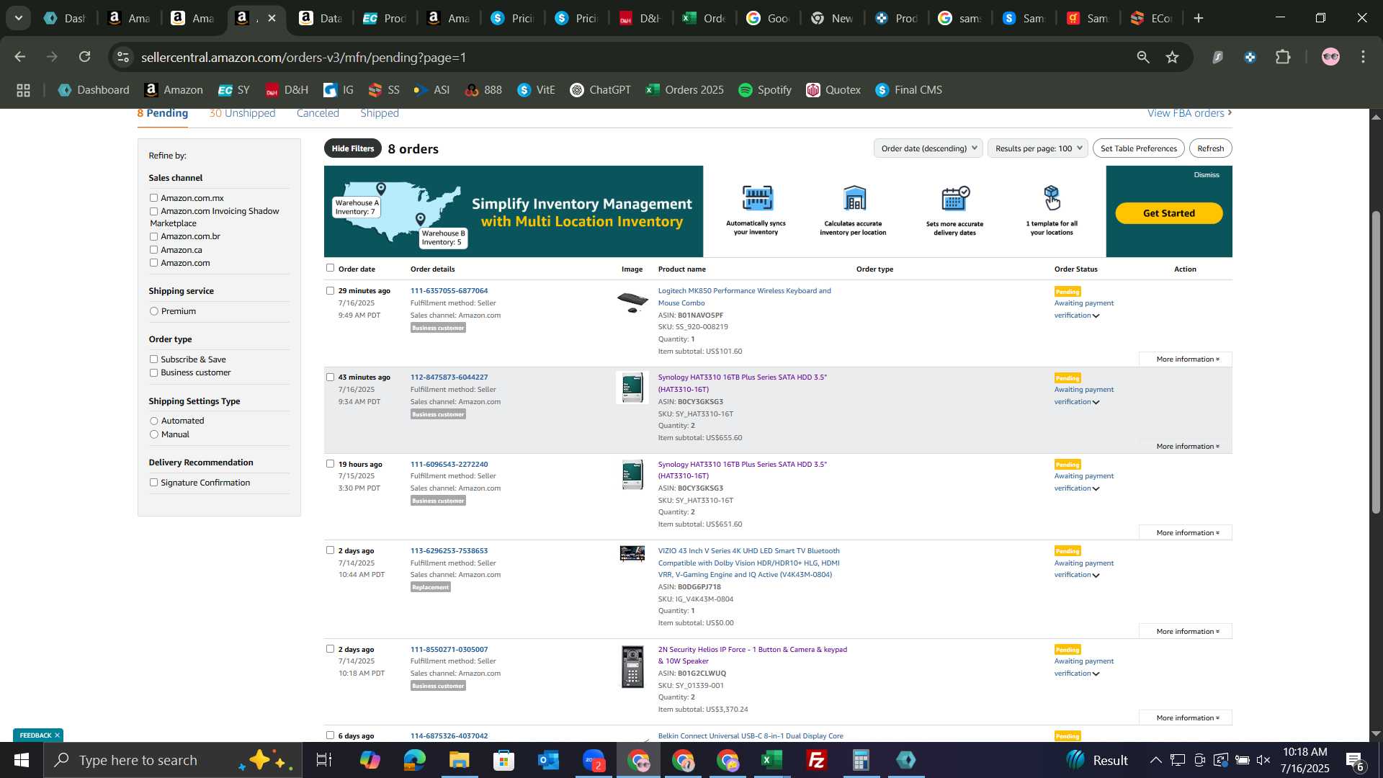Image resolution: width=1383 pixels, height=778 pixels.
Task: Check Signature Confirmation filter
Action: (x=153, y=483)
